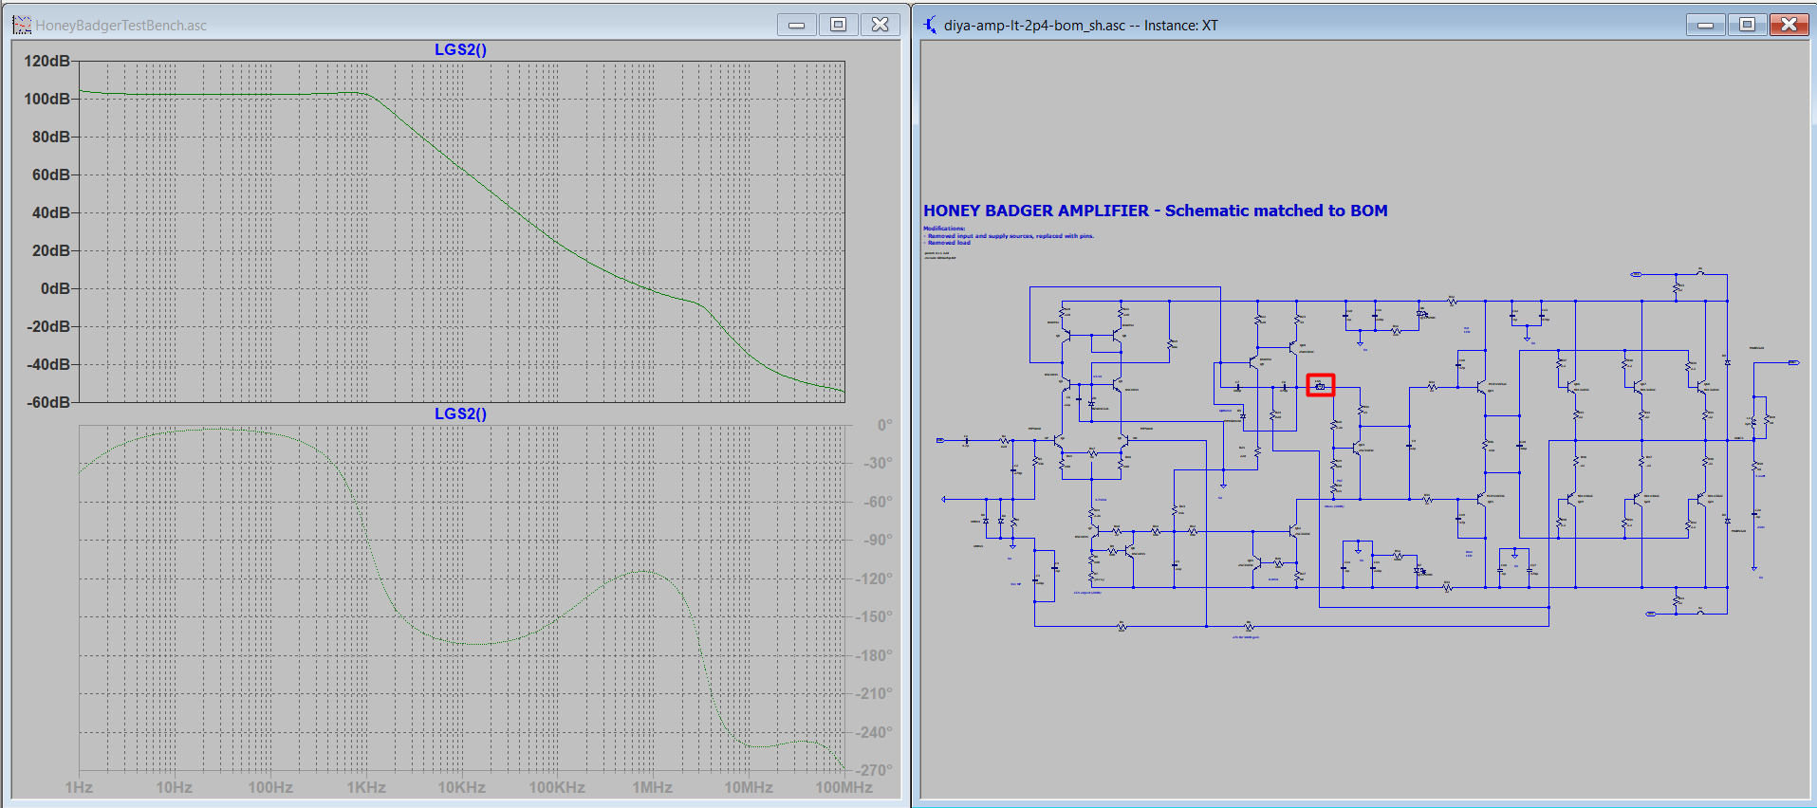Screen dimensions: 1817x808
Task: Maximize the diya-amp schematic window
Action: [x=1747, y=25]
